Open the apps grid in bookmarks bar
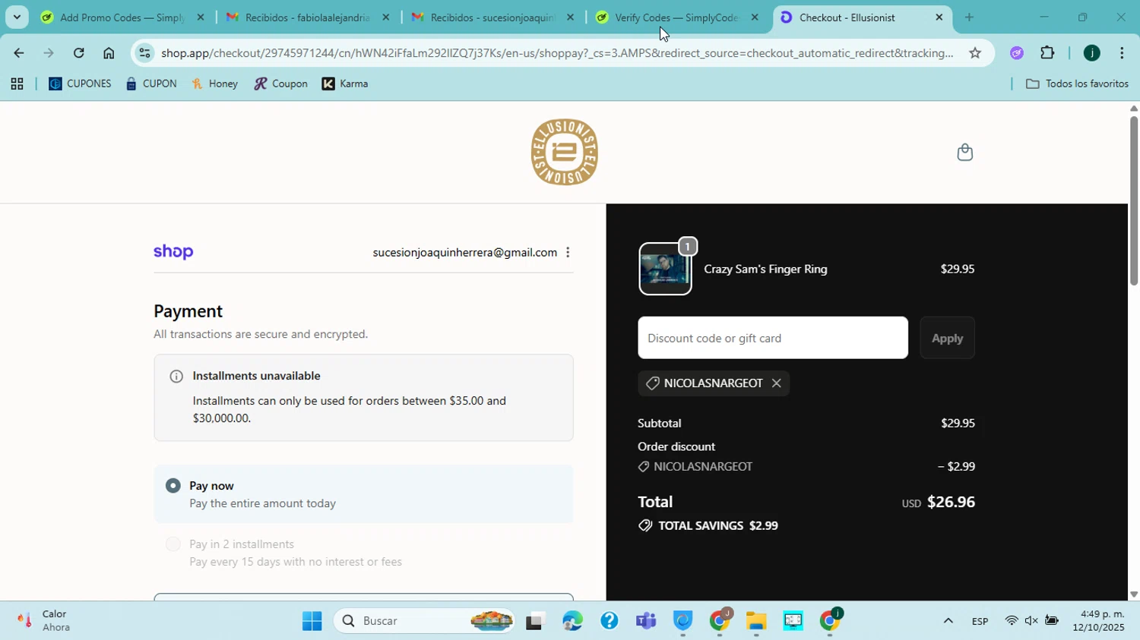The image size is (1140, 640). click(16, 84)
